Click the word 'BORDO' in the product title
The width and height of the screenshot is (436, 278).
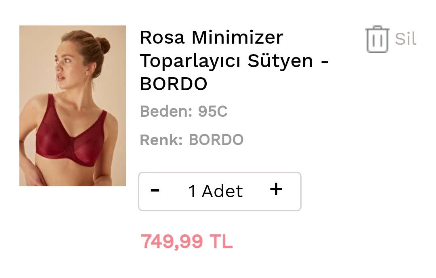coord(174,84)
